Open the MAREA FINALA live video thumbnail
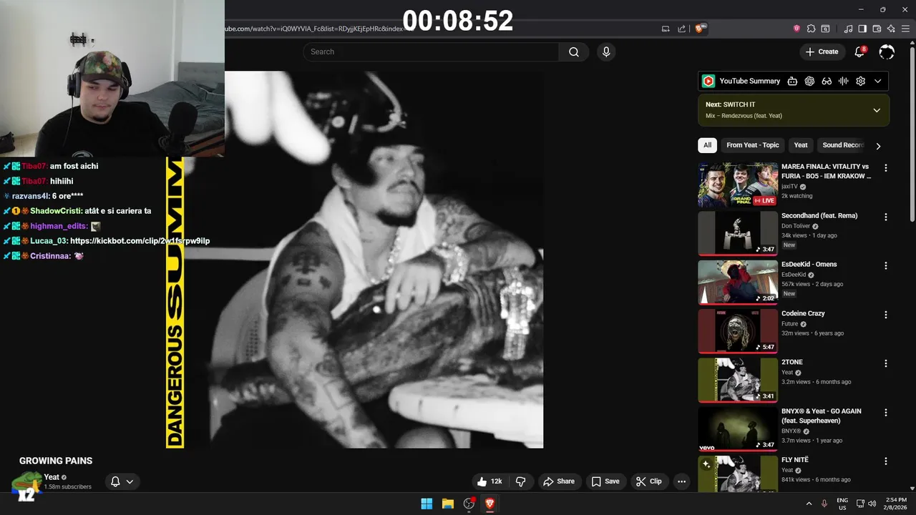This screenshot has height=515, width=916. click(738, 185)
